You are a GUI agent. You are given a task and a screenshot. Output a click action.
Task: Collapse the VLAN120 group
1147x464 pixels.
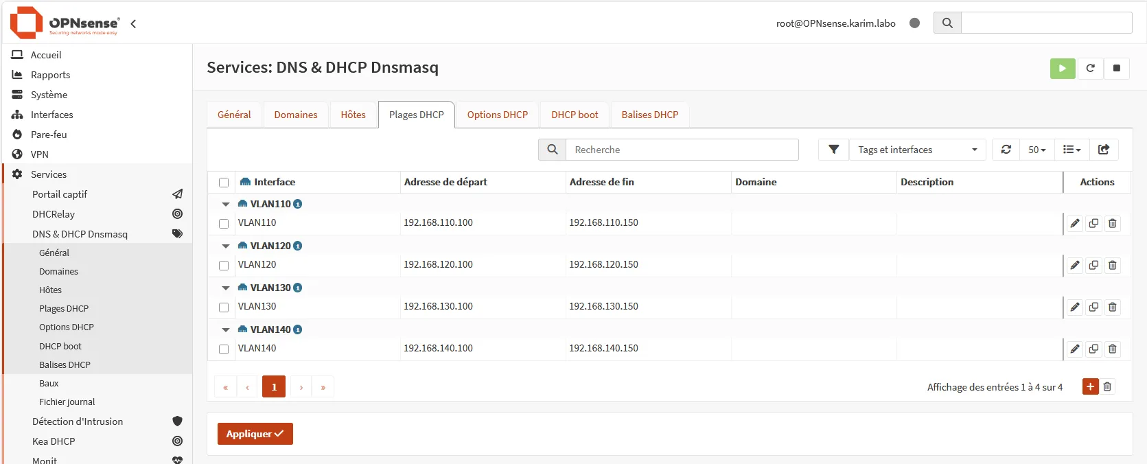[226, 246]
